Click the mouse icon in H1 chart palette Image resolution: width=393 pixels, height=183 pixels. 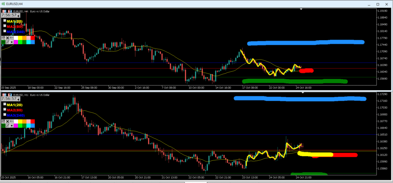3,121
